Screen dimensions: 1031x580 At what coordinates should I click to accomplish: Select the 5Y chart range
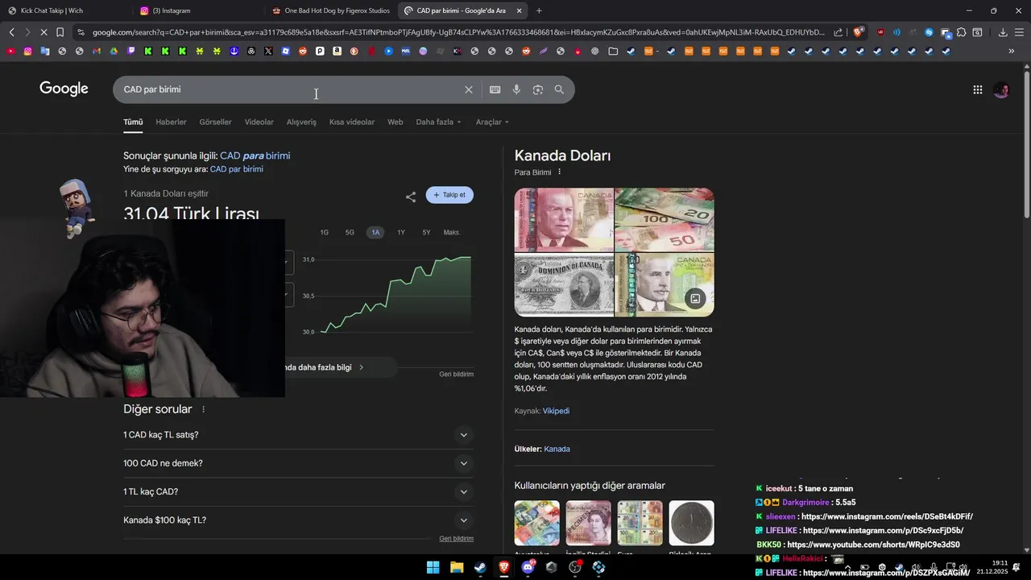tap(426, 232)
